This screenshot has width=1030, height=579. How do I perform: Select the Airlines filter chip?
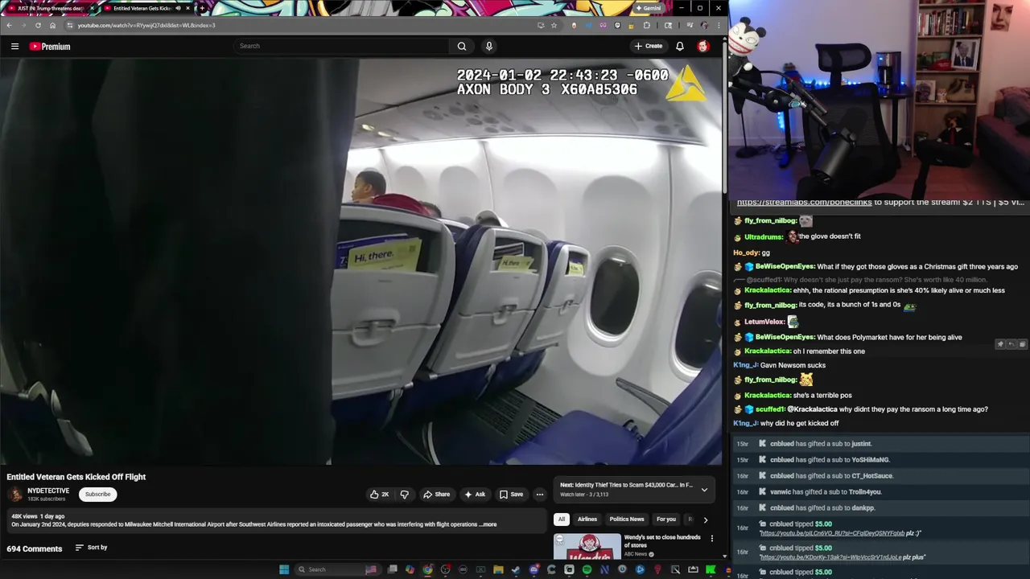pos(587,519)
